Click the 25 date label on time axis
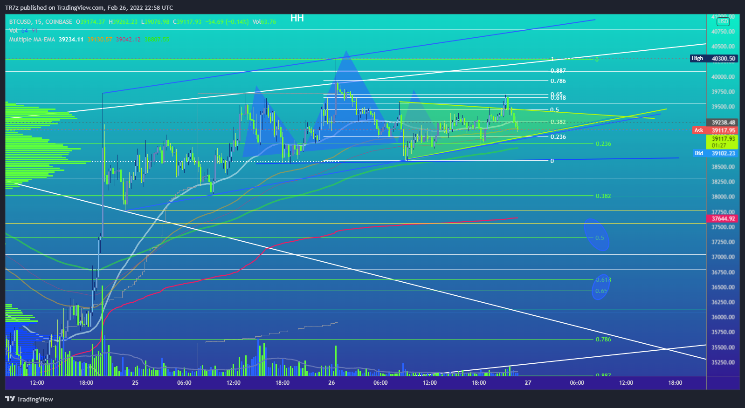 click(135, 383)
